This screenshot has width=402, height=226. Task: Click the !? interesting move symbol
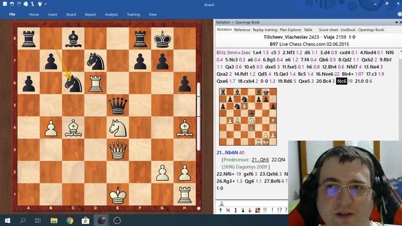[x=279, y=210]
